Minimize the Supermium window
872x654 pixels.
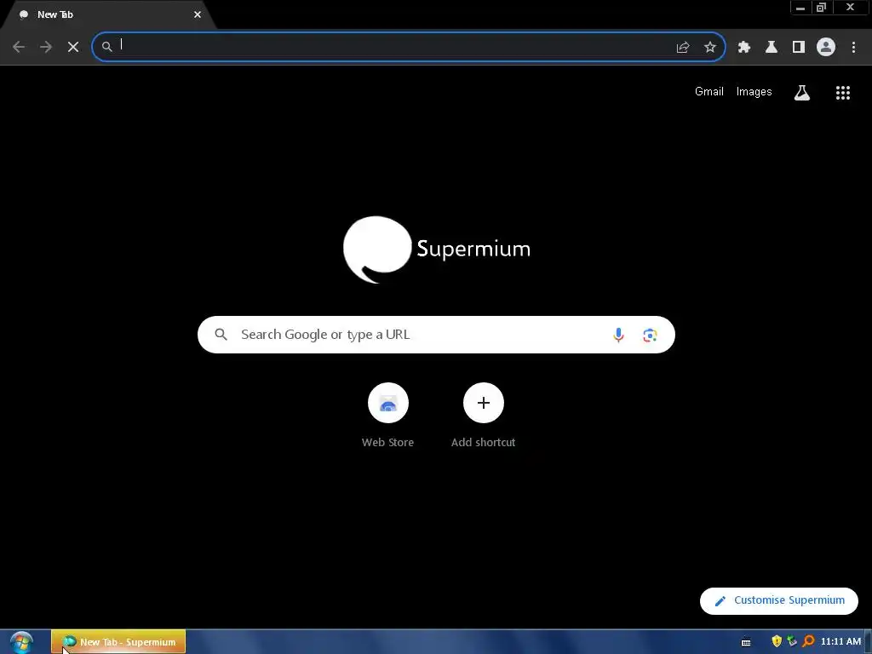tap(800, 8)
